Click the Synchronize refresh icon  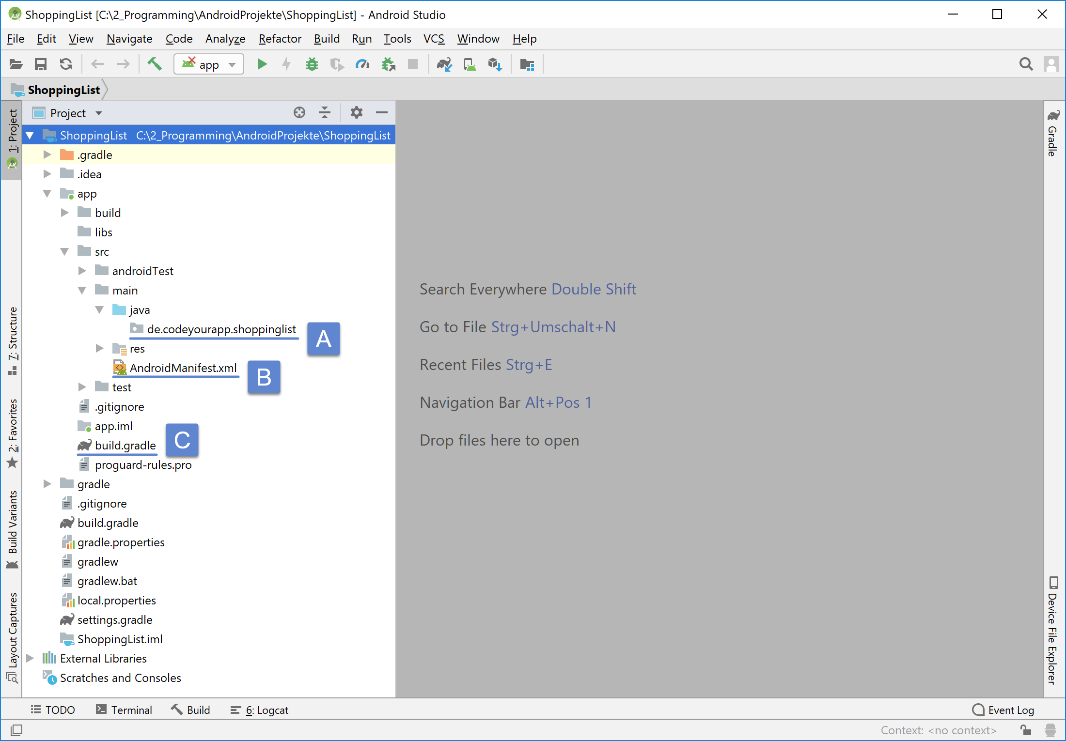tap(66, 64)
